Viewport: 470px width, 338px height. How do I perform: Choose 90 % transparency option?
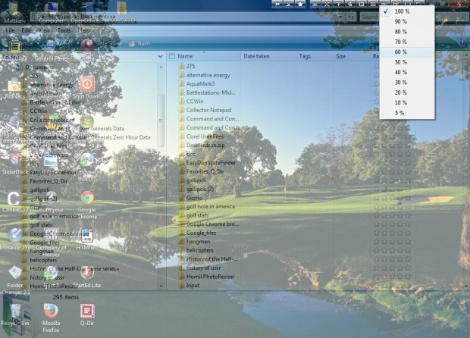[x=407, y=21]
